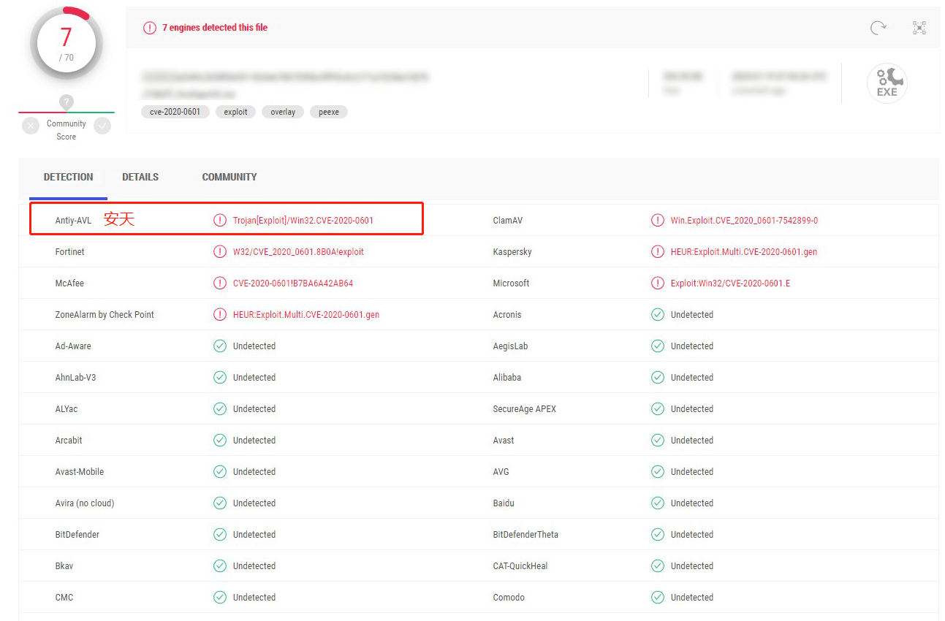The width and height of the screenshot is (945, 621).
Task: Open the COMMUNITY tab
Action: 229,177
